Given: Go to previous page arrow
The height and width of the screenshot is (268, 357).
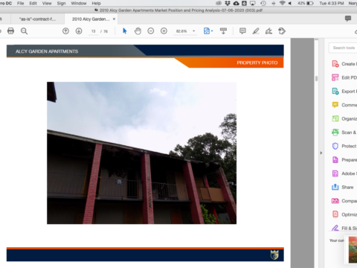Looking at the screenshot, I should (x=65, y=31).
